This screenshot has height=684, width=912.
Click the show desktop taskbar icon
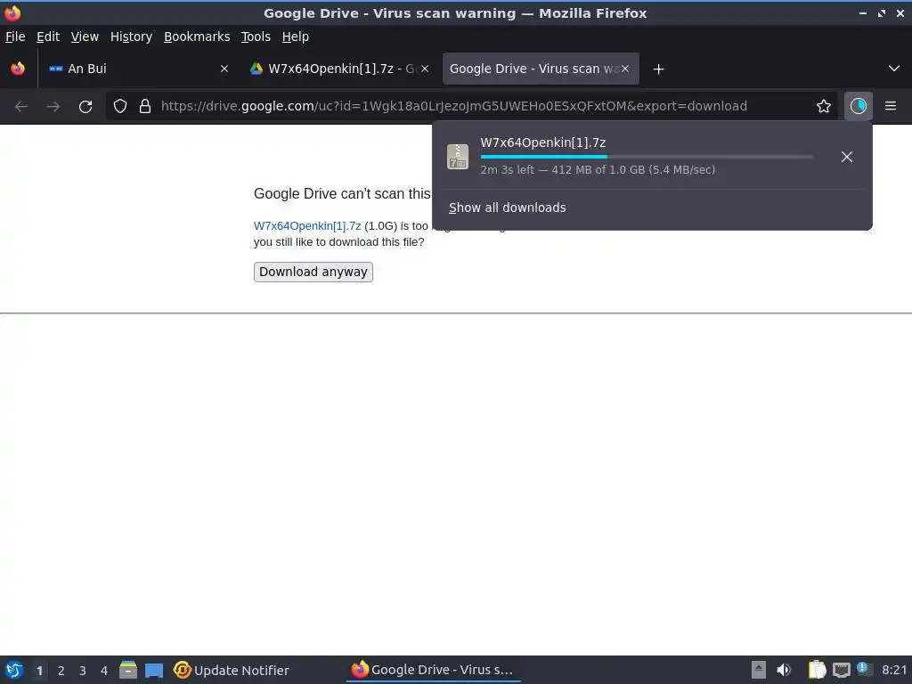154,671
